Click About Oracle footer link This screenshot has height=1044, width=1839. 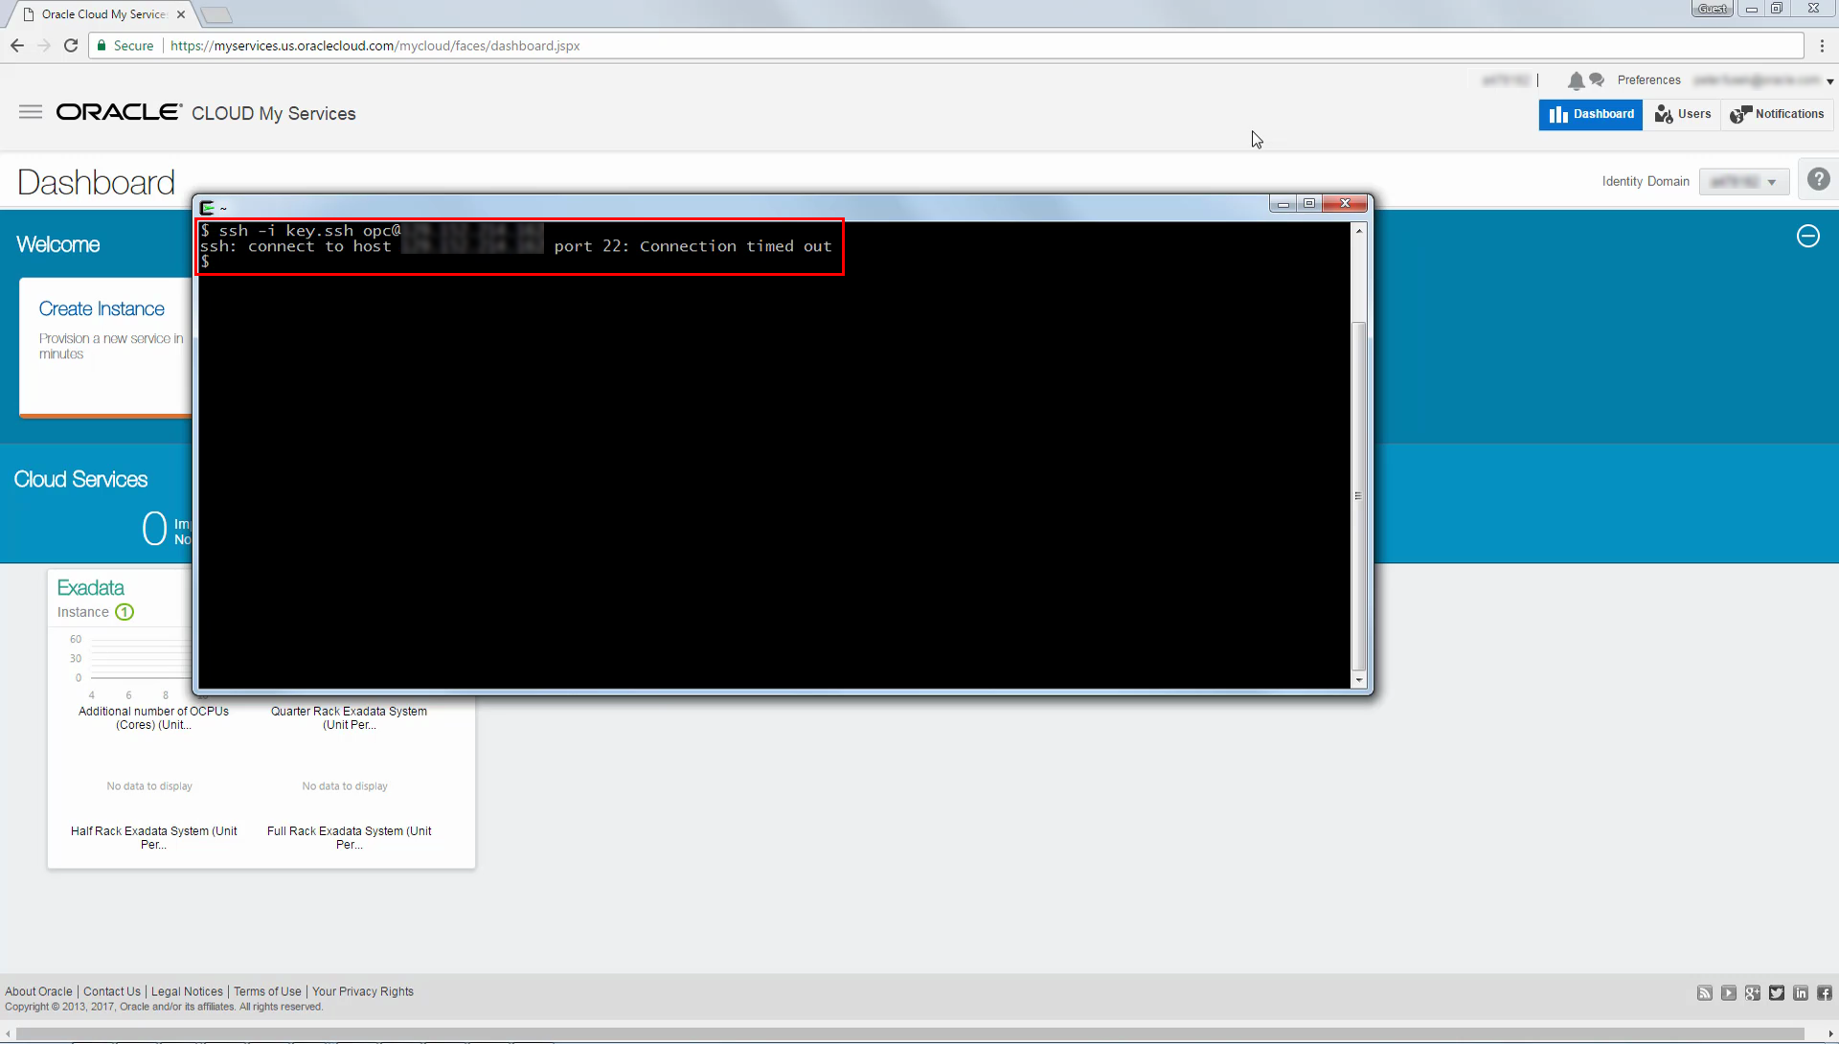(38, 991)
